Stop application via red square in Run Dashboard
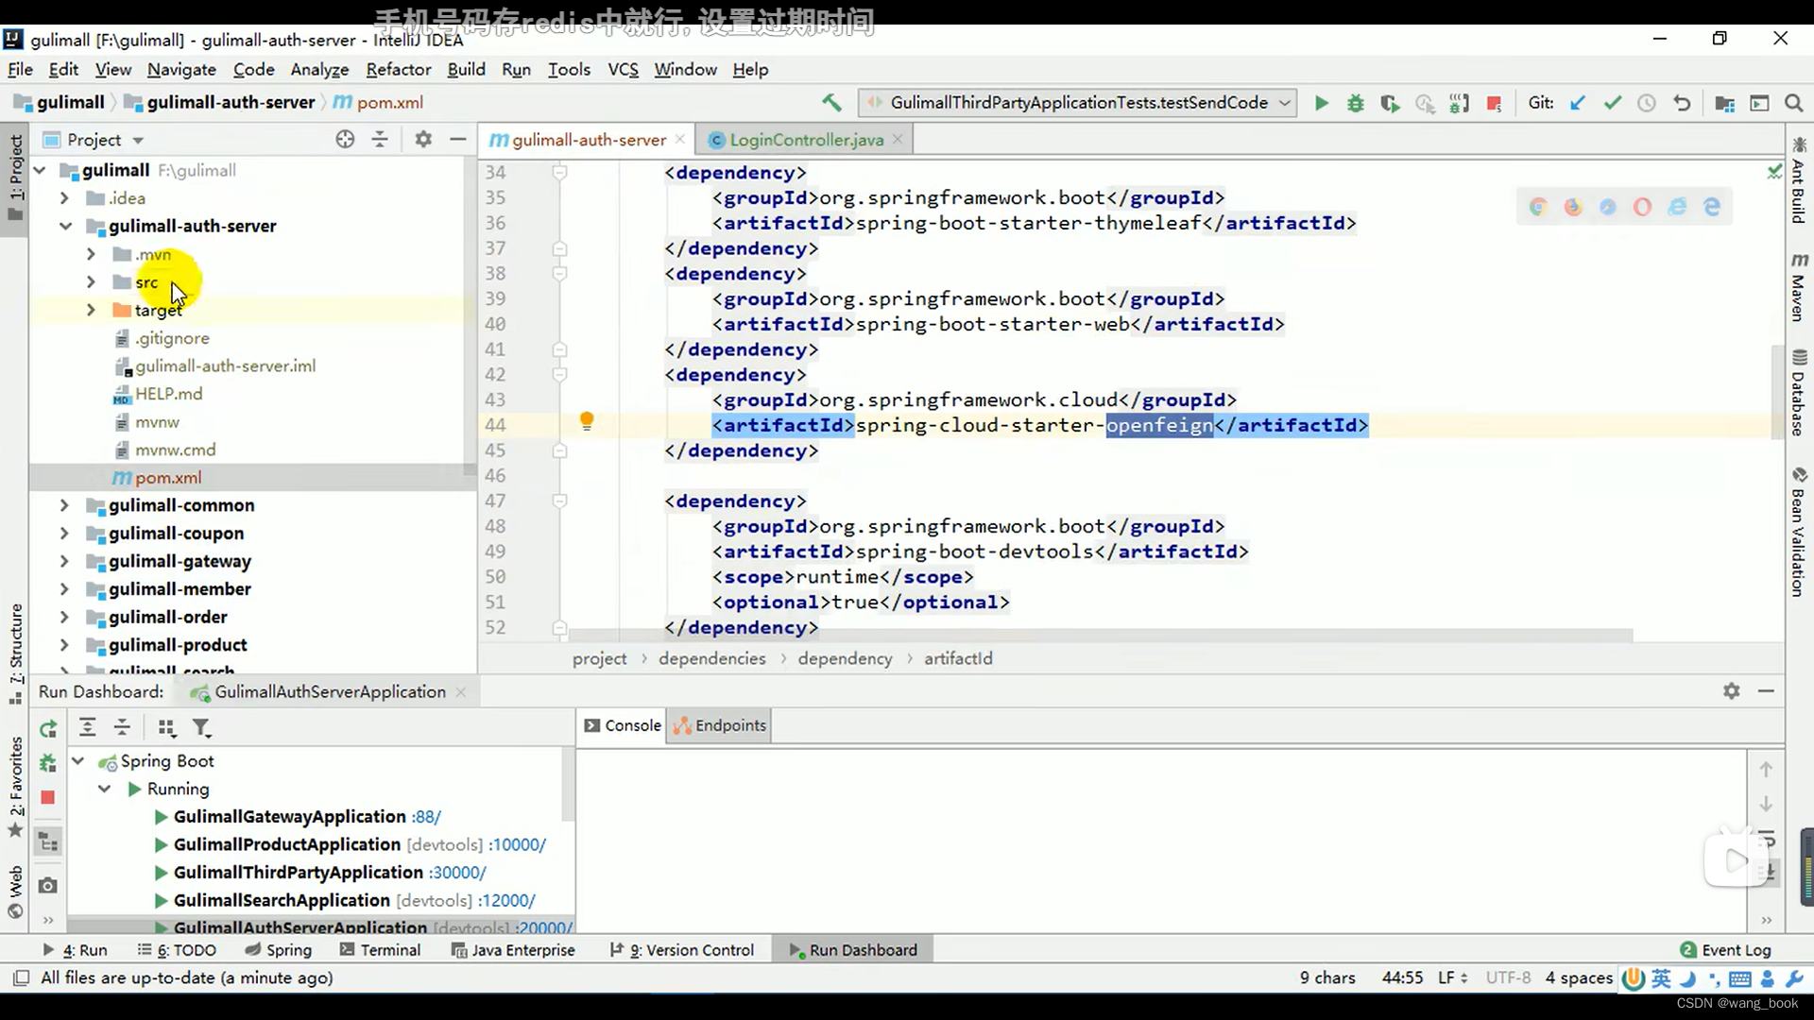Viewport: 1814px width, 1020px height. click(48, 797)
